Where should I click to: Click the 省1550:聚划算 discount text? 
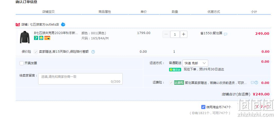[x=211, y=33]
